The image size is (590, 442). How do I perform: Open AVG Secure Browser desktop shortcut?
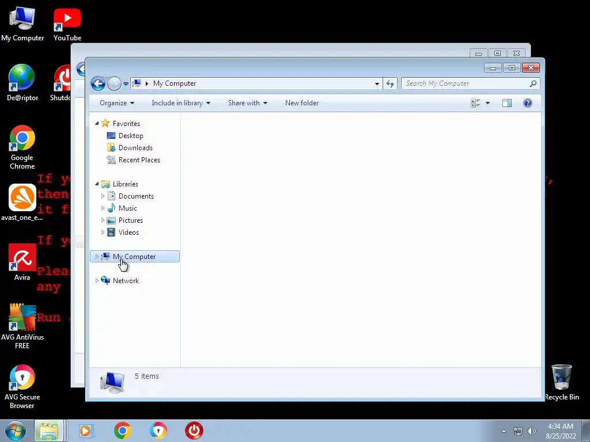pyautogui.click(x=22, y=386)
